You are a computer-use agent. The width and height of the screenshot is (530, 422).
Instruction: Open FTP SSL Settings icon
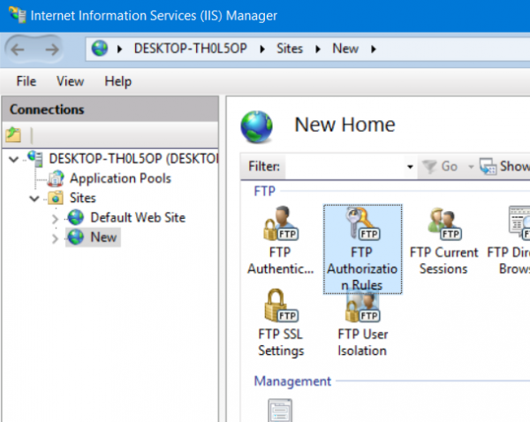(280, 308)
